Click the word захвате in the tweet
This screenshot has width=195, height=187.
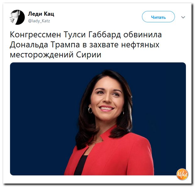[x=104, y=45]
